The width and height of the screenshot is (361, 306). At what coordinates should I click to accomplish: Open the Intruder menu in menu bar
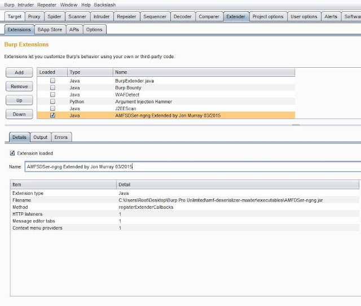click(25, 5)
